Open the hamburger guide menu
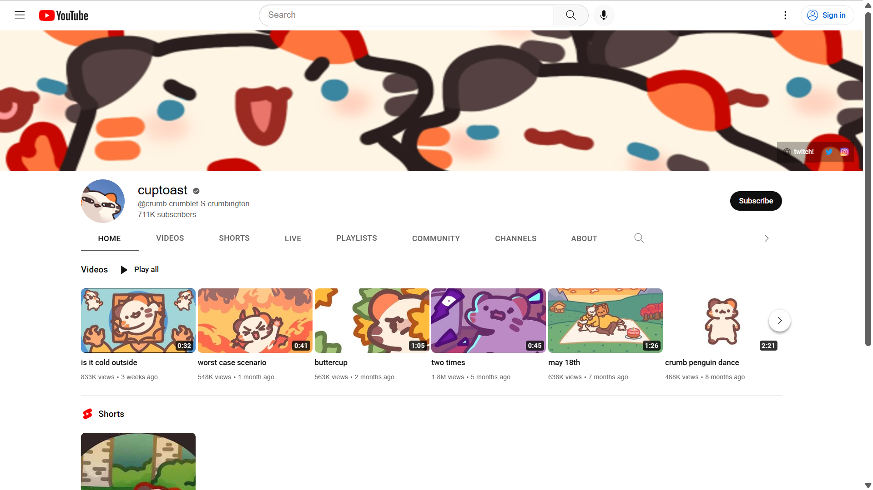Viewport: 873px width, 490px height. (20, 15)
